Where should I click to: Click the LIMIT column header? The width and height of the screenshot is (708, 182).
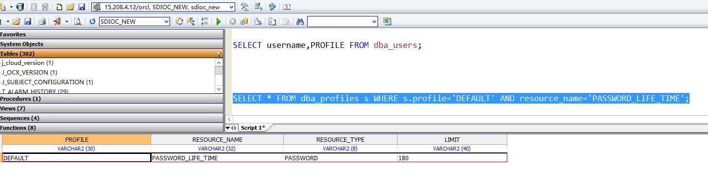tap(452, 139)
